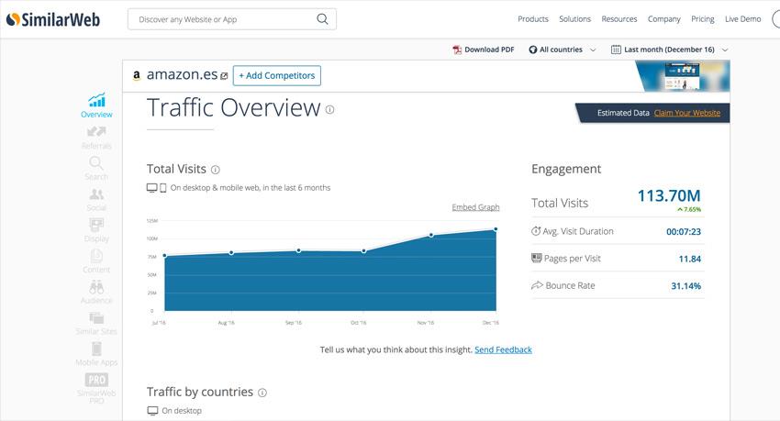
Task: Click the Embed Graph link
Action: (475, 207)
